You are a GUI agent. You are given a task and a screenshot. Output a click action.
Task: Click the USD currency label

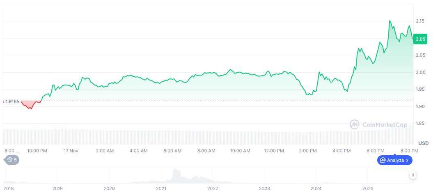[423, 143]
